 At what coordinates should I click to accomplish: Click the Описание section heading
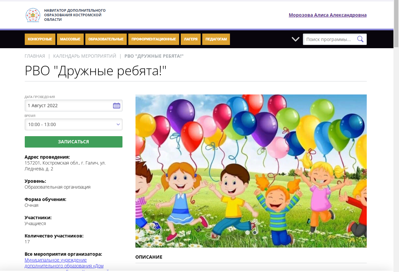pyautogui.click(x=149, y=257)
